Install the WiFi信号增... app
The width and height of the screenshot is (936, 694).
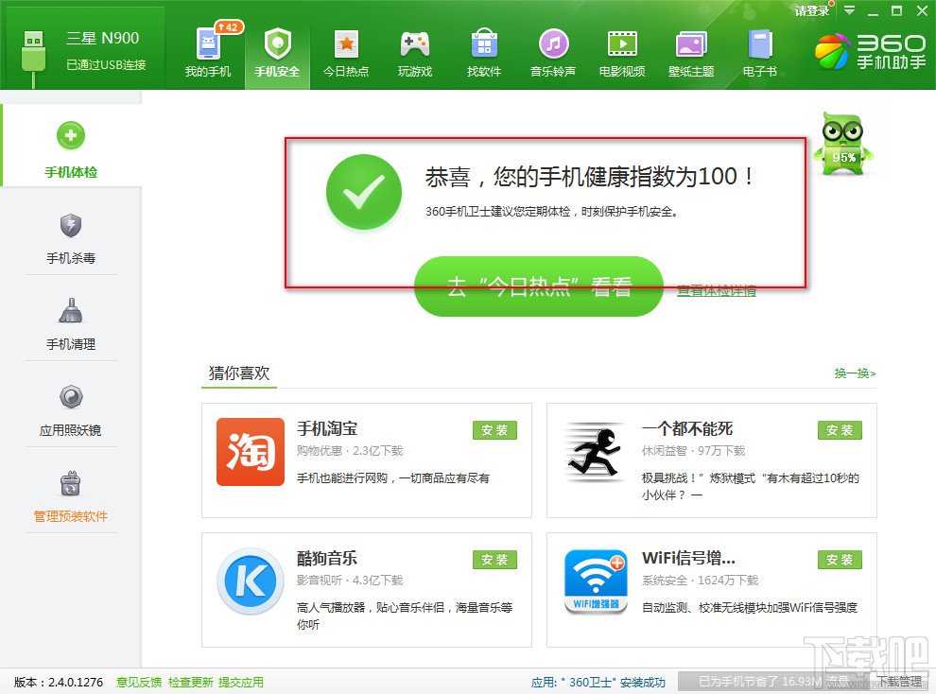[x=840, y=560]
